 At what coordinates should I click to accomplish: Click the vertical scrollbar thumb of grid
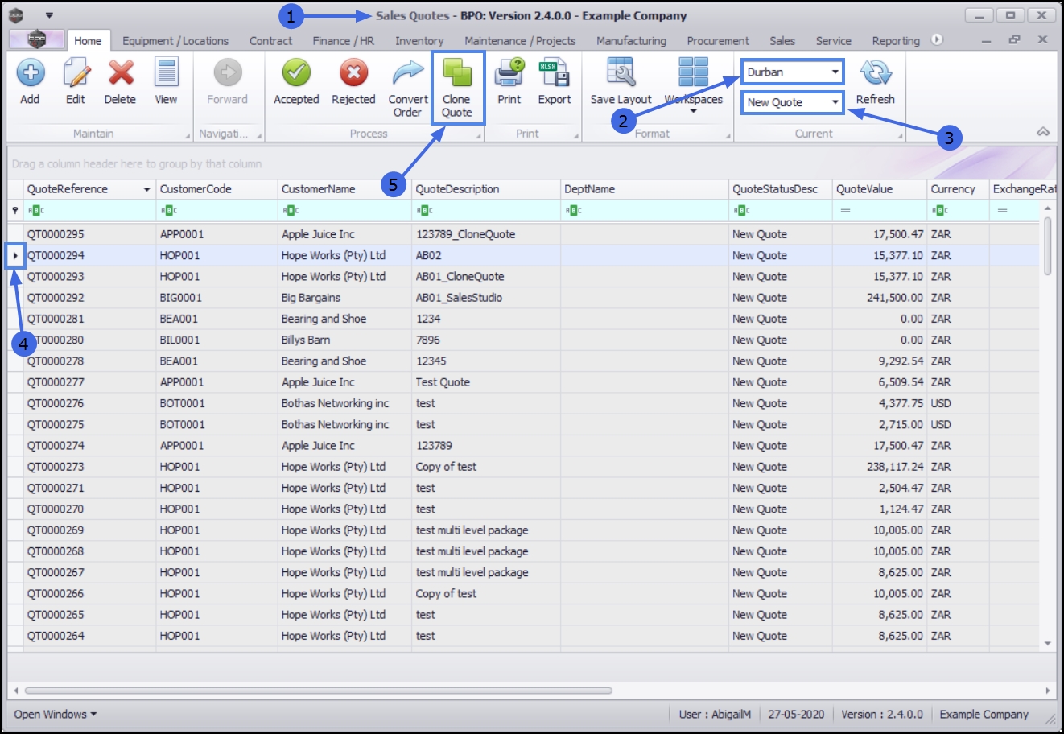pos(1047,246)
